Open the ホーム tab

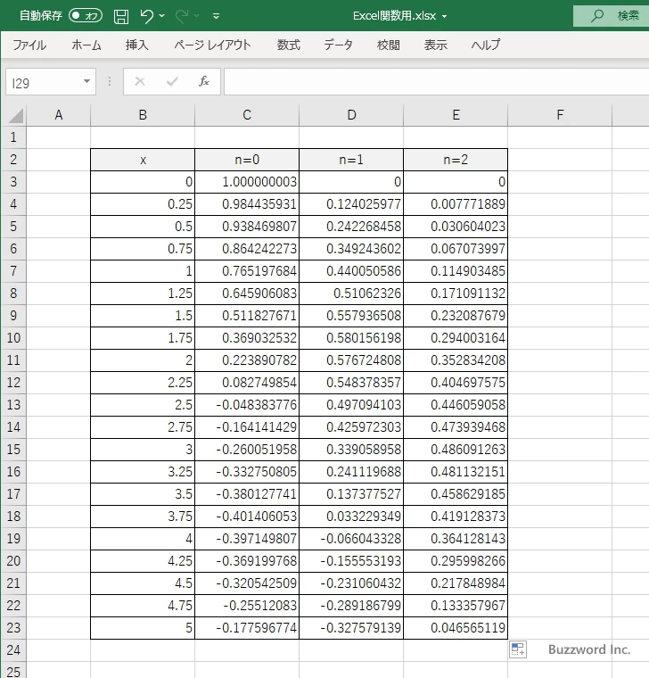tap(86, 45)
